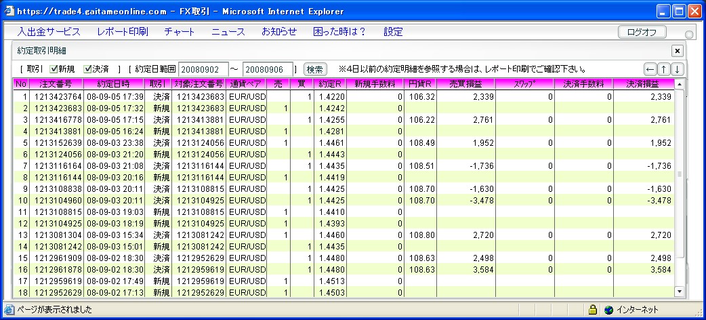This screenshot has height=320, width=706.
Task: Click 対象注文番号 column header
Action: pos(199,84)
